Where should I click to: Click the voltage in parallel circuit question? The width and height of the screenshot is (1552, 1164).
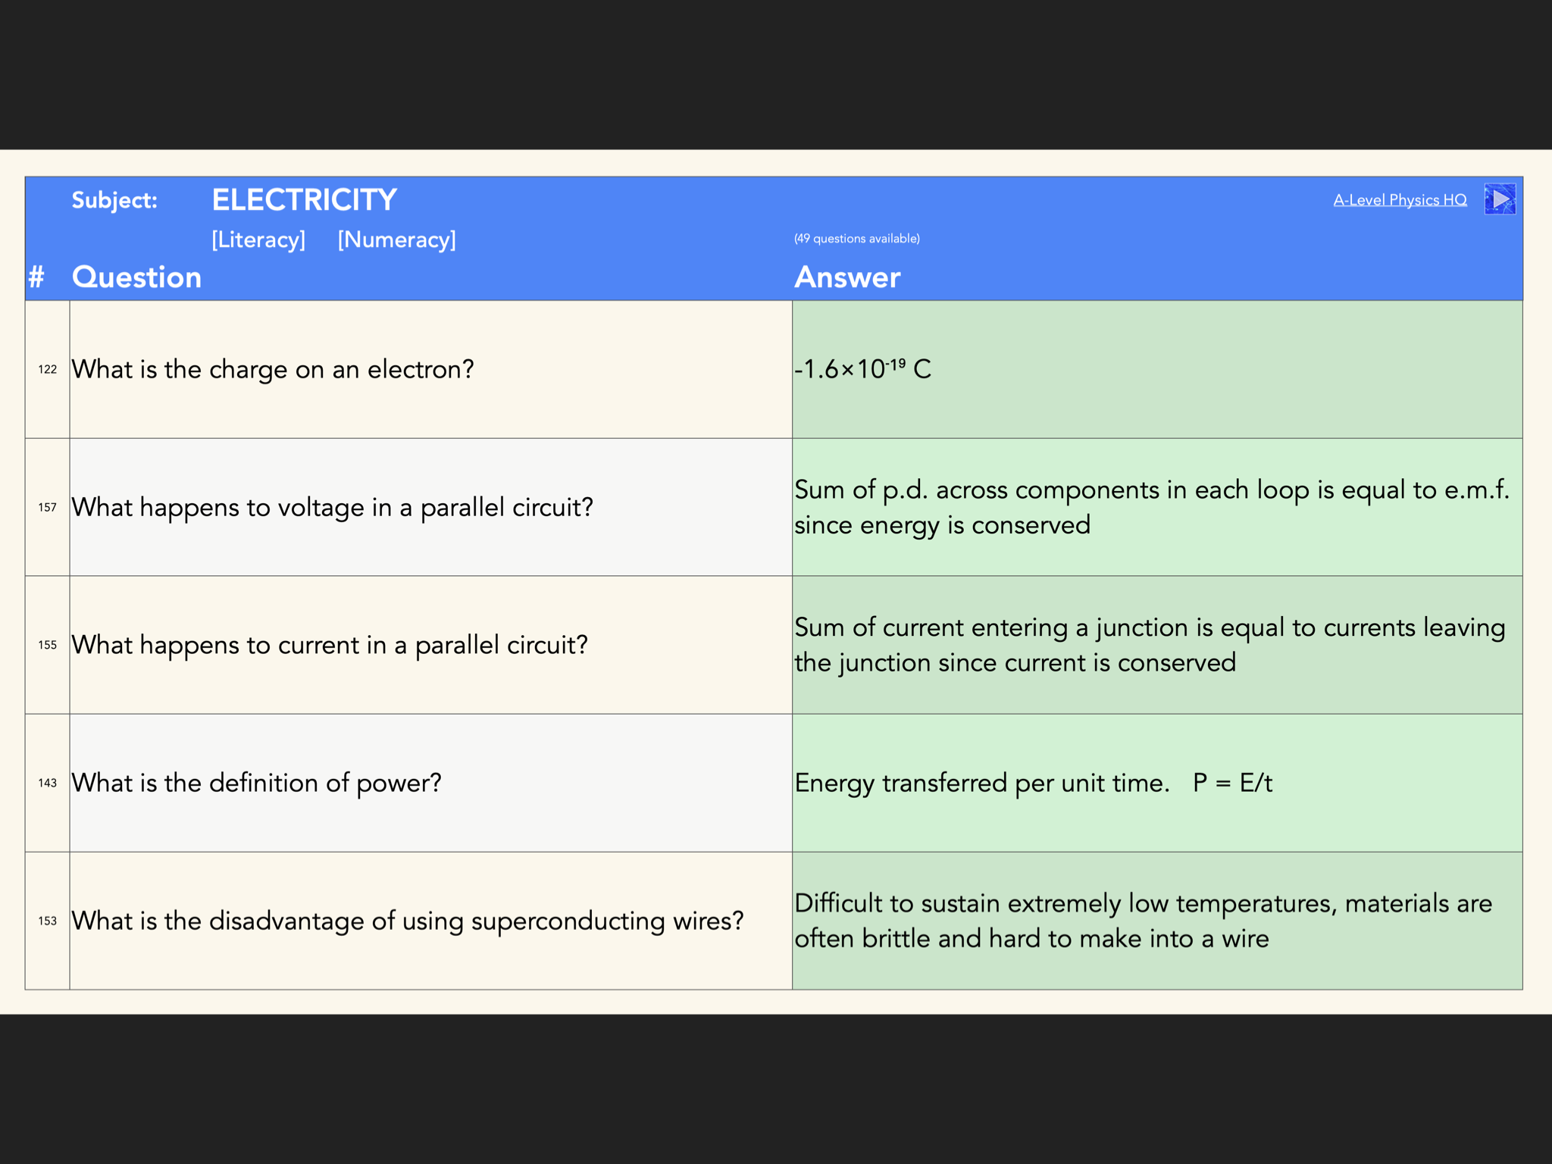pos(332,508)
